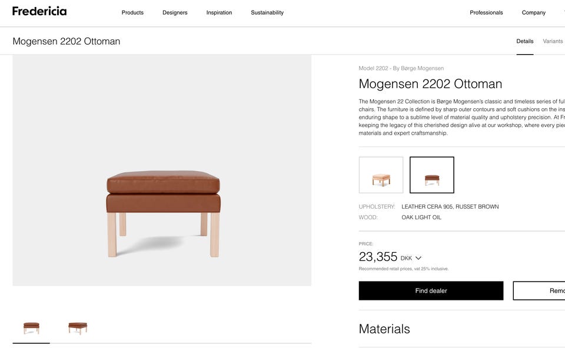565x348 pixels.
Task: Select the light leather ottoman variant thumbnail
Action: (381, 175)
